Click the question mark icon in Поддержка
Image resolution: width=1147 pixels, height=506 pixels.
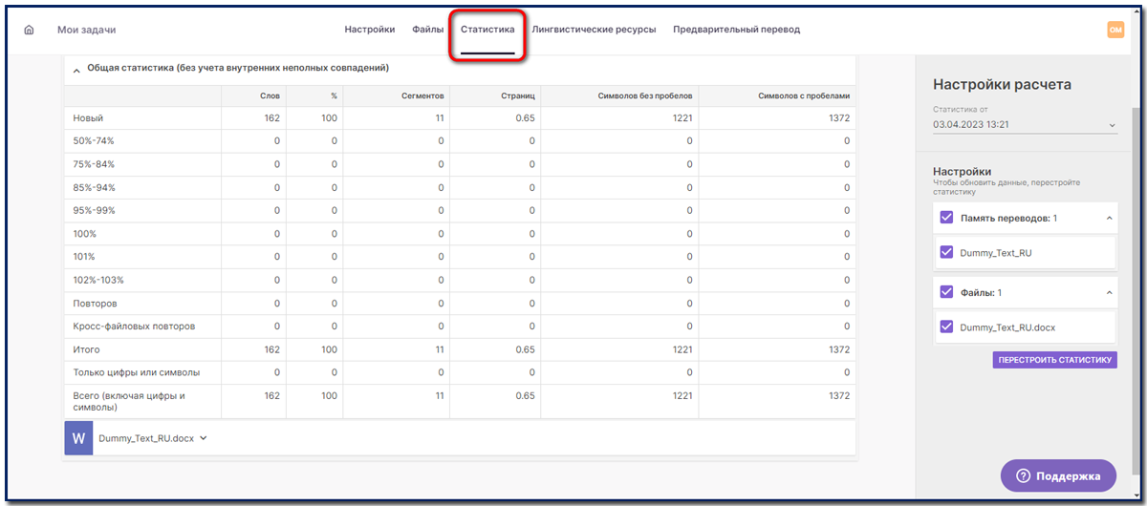pyautogui.click(x=1022, y=475)
